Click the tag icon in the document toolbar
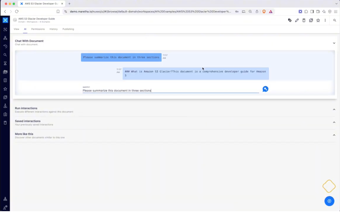 (290, 20)
